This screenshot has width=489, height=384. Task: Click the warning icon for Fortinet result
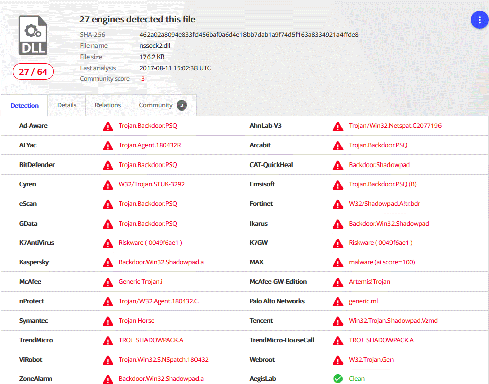338,204
